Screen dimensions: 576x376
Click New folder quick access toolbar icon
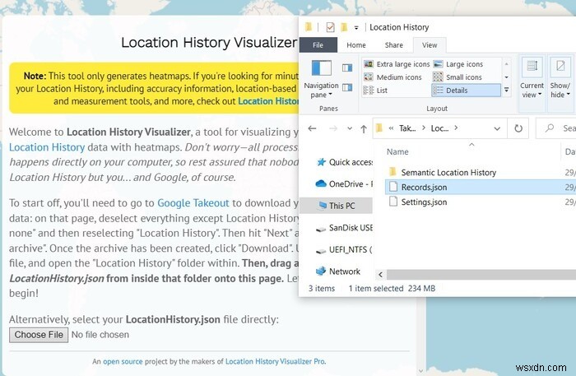[x=344, y=27]
